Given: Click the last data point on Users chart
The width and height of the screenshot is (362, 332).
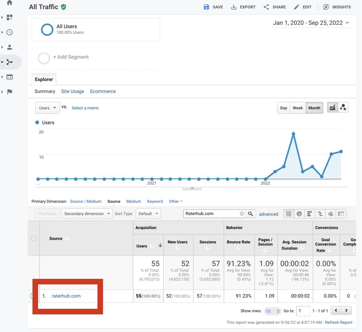Looking at the screenshot, I should click(341, 151).
